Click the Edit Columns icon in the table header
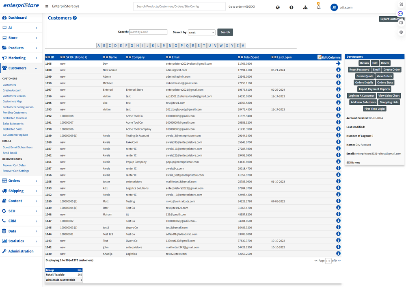The width and height of the screenshot is (406, 287). pyautogui.click(x=320, y=57)
